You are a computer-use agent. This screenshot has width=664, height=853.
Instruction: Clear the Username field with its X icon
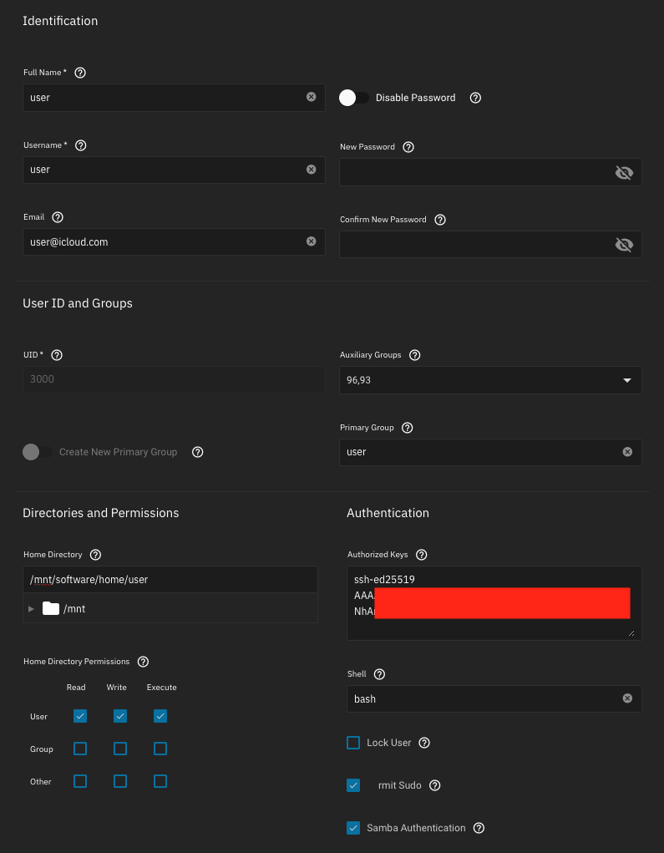(x=312, y=170)
